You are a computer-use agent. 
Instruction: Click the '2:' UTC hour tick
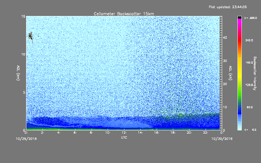[42, 133]
